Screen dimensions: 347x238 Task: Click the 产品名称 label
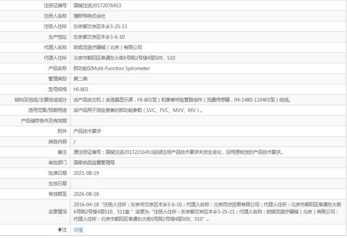click(x=57, y=68)
